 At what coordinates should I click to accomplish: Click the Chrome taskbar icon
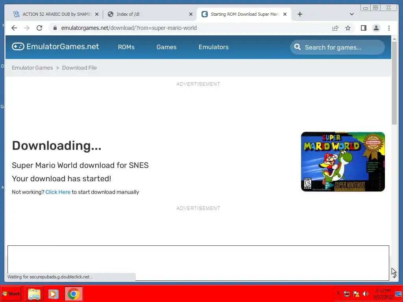pos(74,294)
